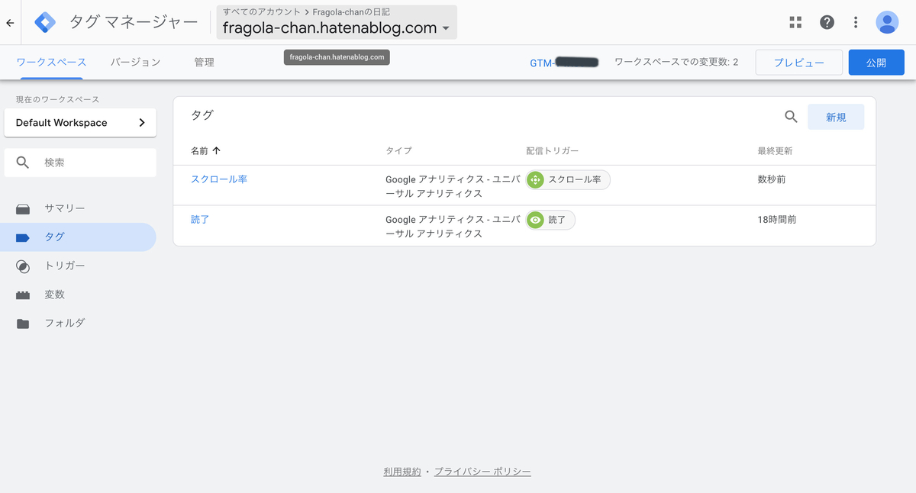This screenshot has height=493, width=916.
Task: Open the Google Tag Manager home logo
Action: (x=45, y=22)
